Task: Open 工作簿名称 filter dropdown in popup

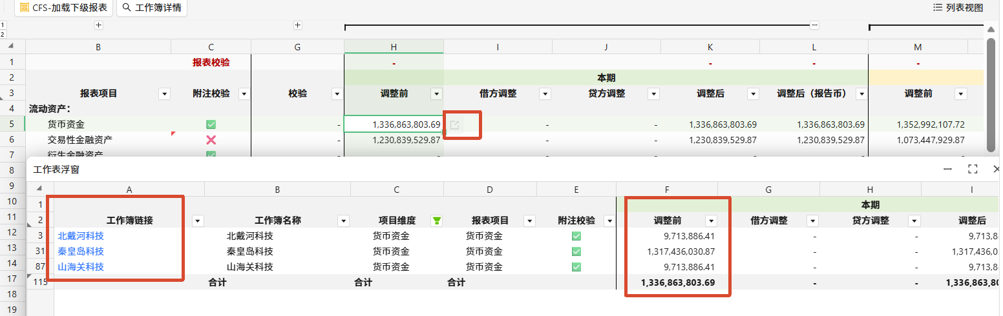Action: point(343,221)
